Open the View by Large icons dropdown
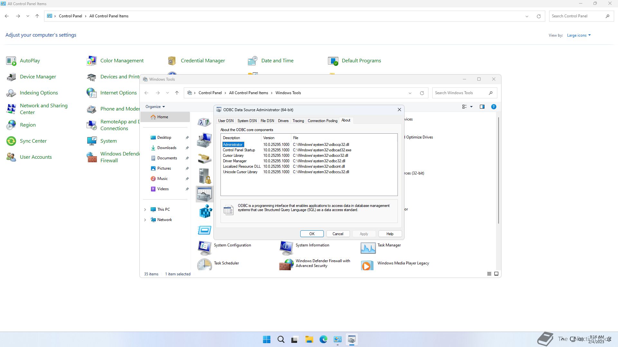 coord(579,35)
